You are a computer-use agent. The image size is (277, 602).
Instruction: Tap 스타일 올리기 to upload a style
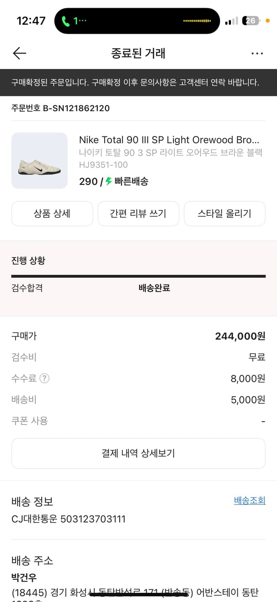pos(225,214)
